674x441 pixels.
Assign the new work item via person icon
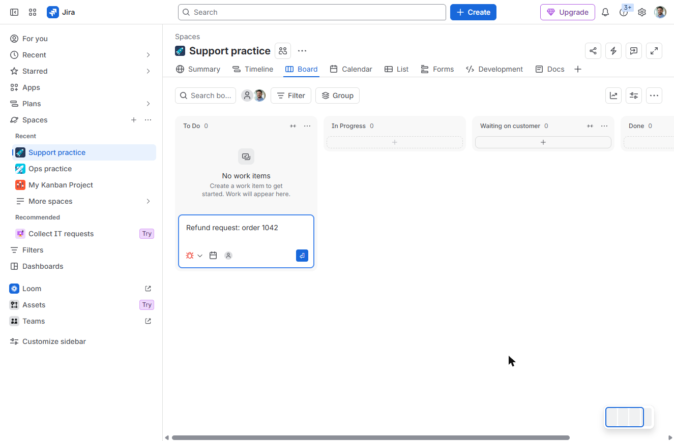pos(228,256)
